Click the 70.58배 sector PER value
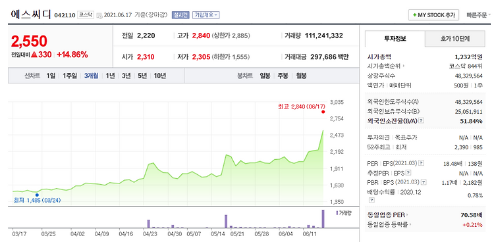 coord(472,215)
